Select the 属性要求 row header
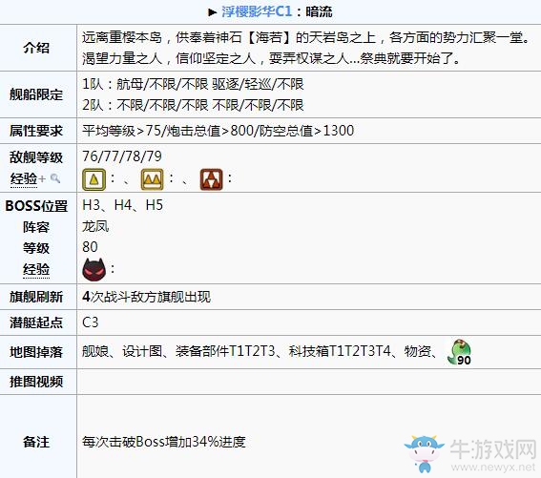Image resolution: width=541 pixels, height=478 pixels. tap(36, 131)
